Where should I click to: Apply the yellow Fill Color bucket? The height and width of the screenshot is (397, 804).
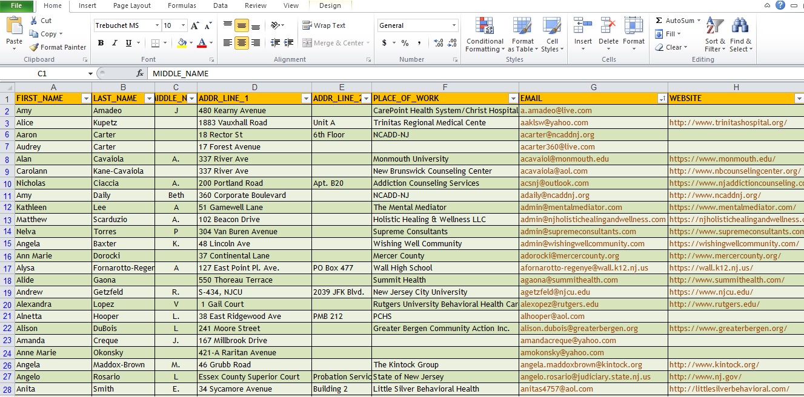[182, 43]
